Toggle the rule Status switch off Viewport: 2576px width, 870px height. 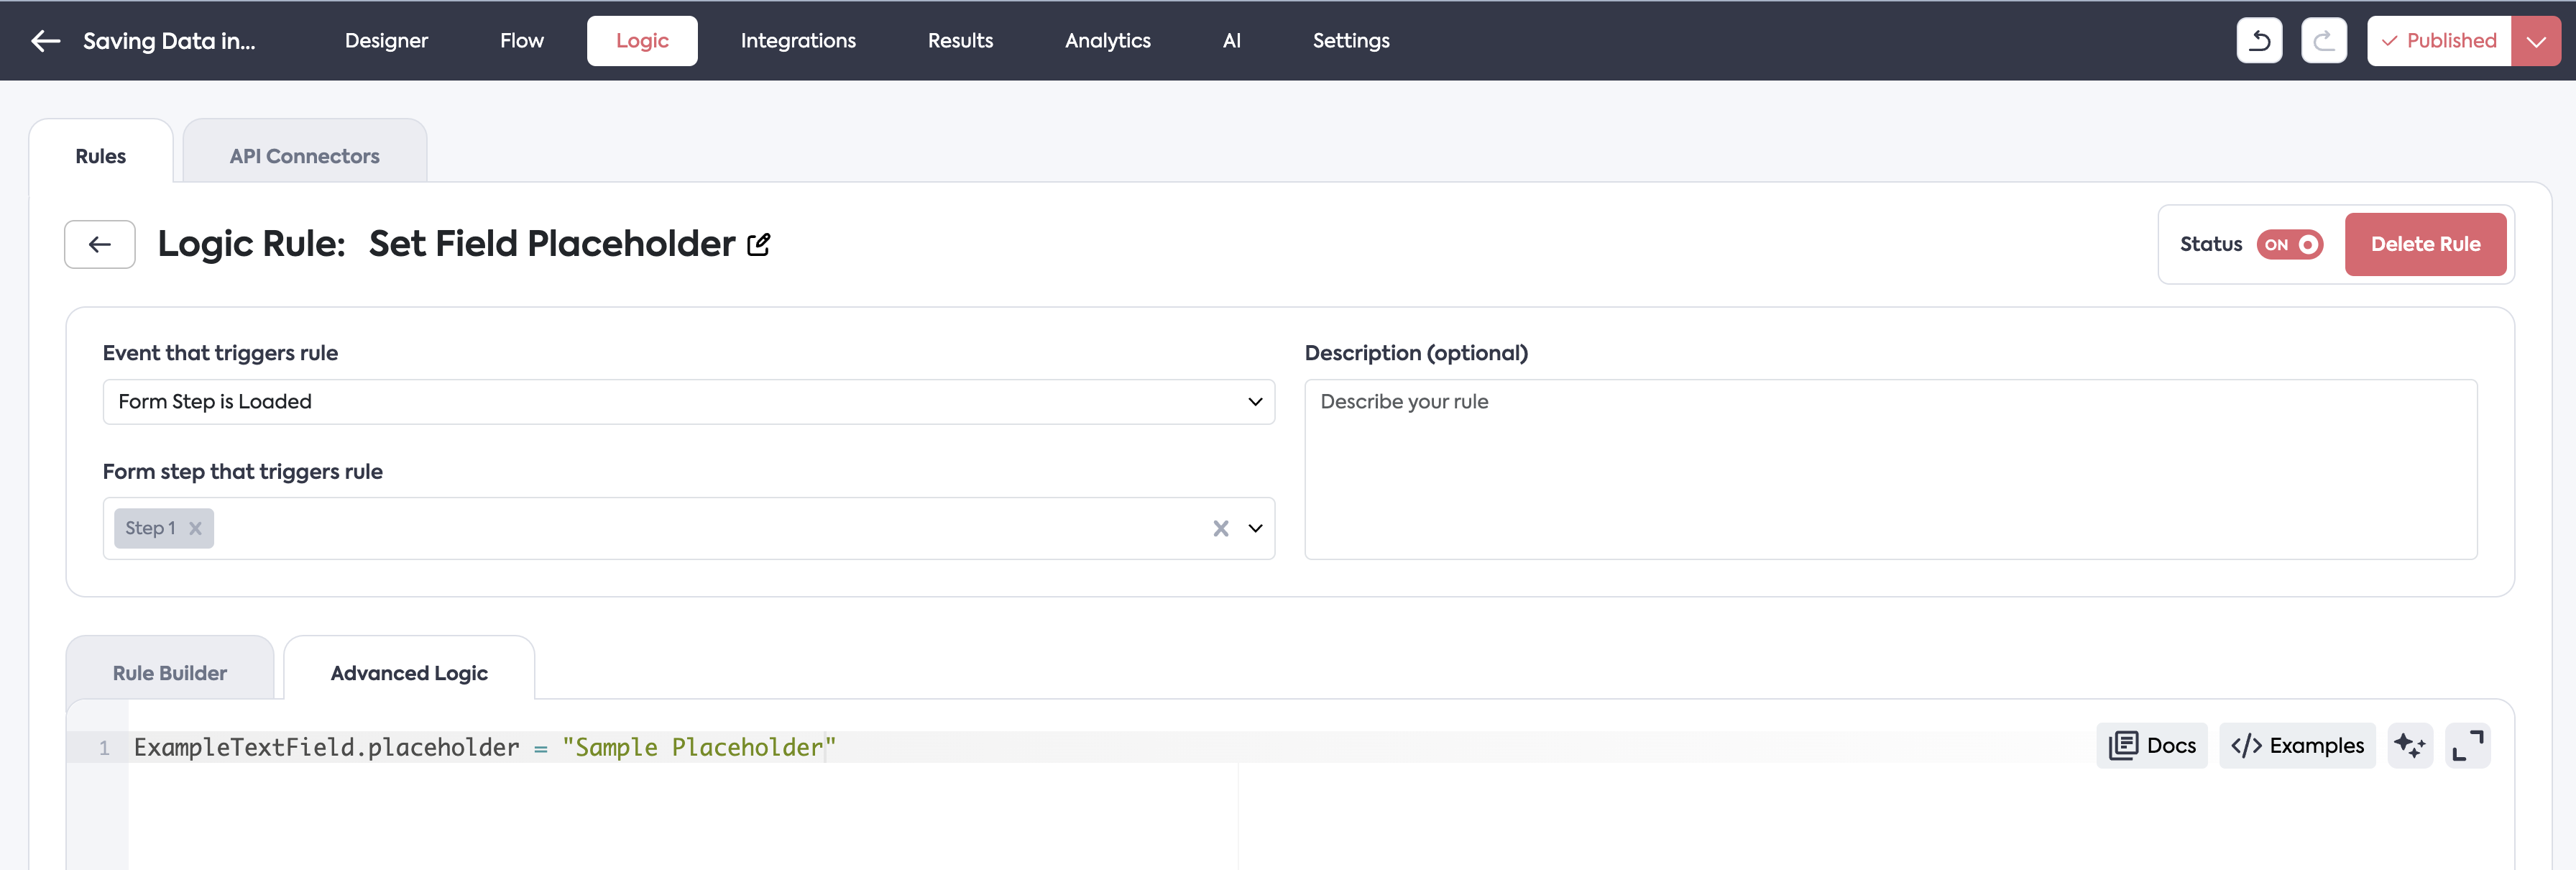pyautogui.click(x=2289, y=245)
